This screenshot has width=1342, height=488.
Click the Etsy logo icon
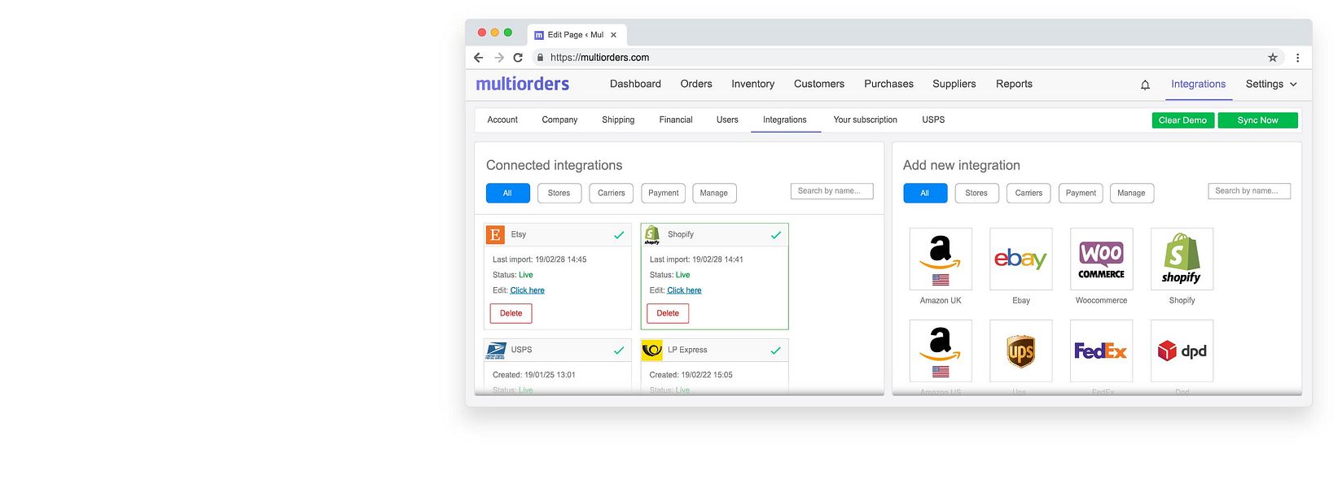pos(495,235)
